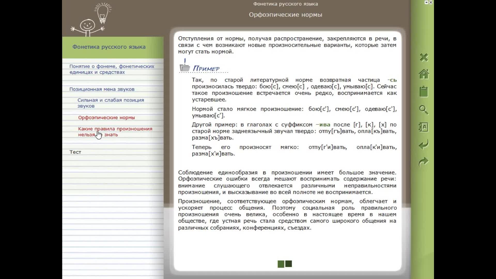The width and height of the screenshot is (496, 279).
Task: Expand Позиционная мена звуков section
Action: click(102, 89)
